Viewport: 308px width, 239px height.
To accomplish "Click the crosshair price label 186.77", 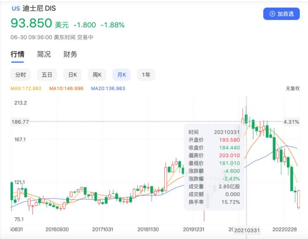I will [20, 122].
